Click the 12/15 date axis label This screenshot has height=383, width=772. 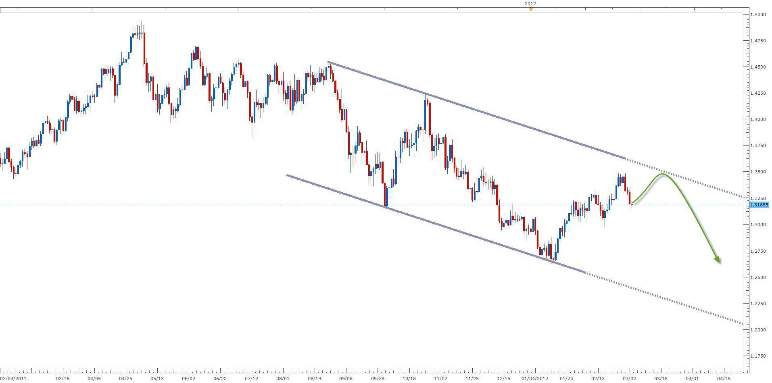pos(503,379)
